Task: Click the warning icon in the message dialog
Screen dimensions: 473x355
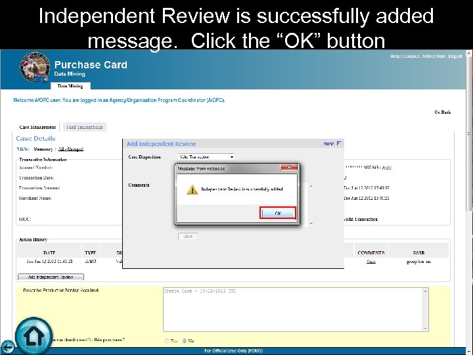Action: [x=192, y=189]
